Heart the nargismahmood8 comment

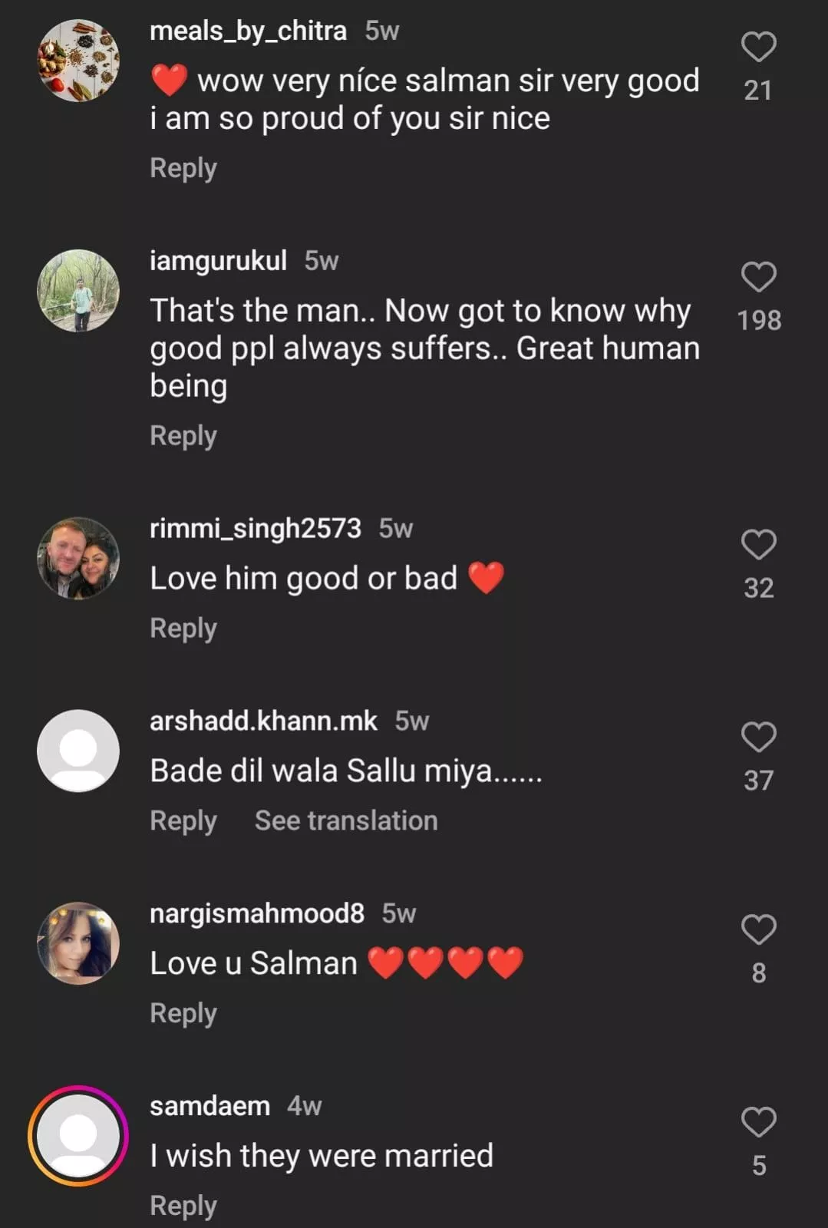click(758, 930)
